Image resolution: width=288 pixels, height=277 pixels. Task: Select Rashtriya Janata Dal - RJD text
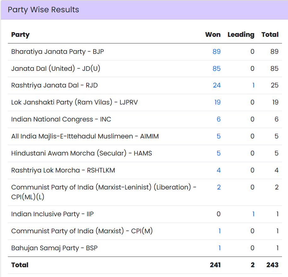point(54,85)
